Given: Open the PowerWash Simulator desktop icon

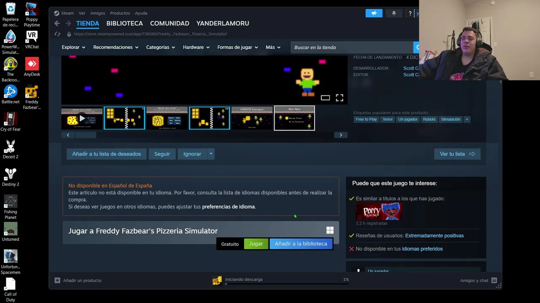Looking at the screenshot, I should [10, 42].
